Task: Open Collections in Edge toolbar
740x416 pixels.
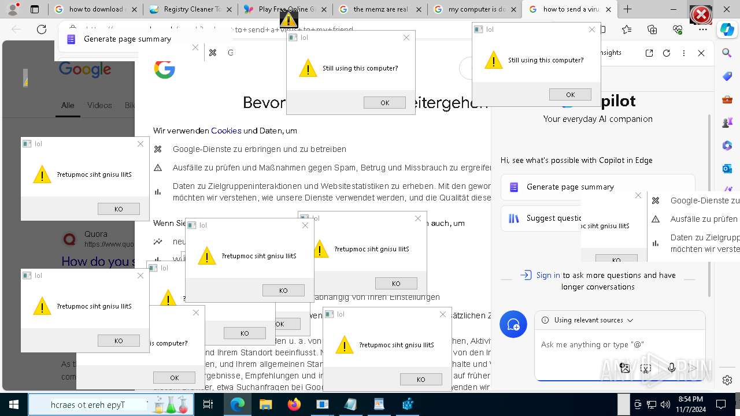Action: coord(652,29)
